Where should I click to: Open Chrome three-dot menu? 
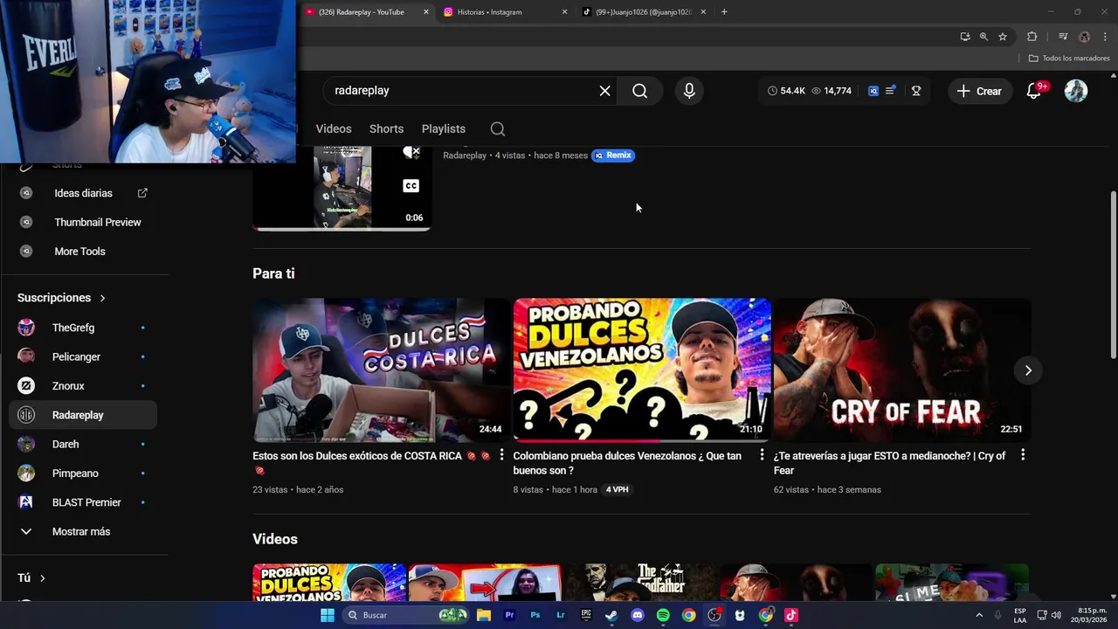(1103, 37)
